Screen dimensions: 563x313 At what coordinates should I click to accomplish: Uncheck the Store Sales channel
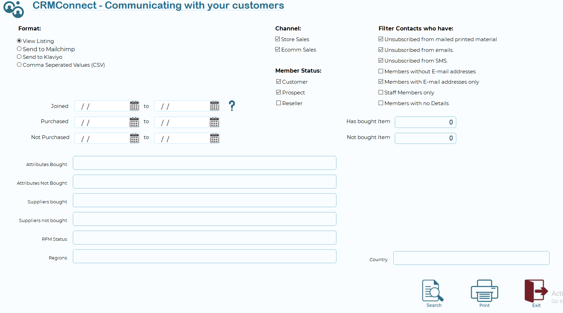pos(278,39)
